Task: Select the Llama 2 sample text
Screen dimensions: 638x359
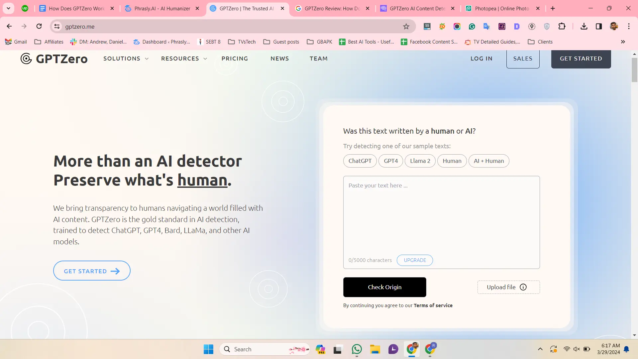Action: pos(420,161)
